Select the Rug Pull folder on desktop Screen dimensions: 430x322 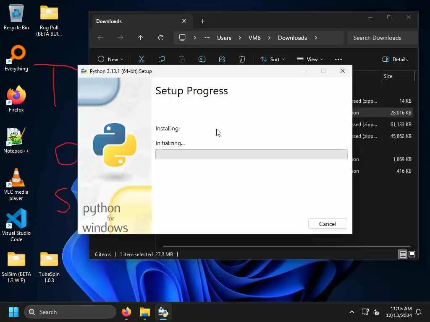click(x=49, y=21)
